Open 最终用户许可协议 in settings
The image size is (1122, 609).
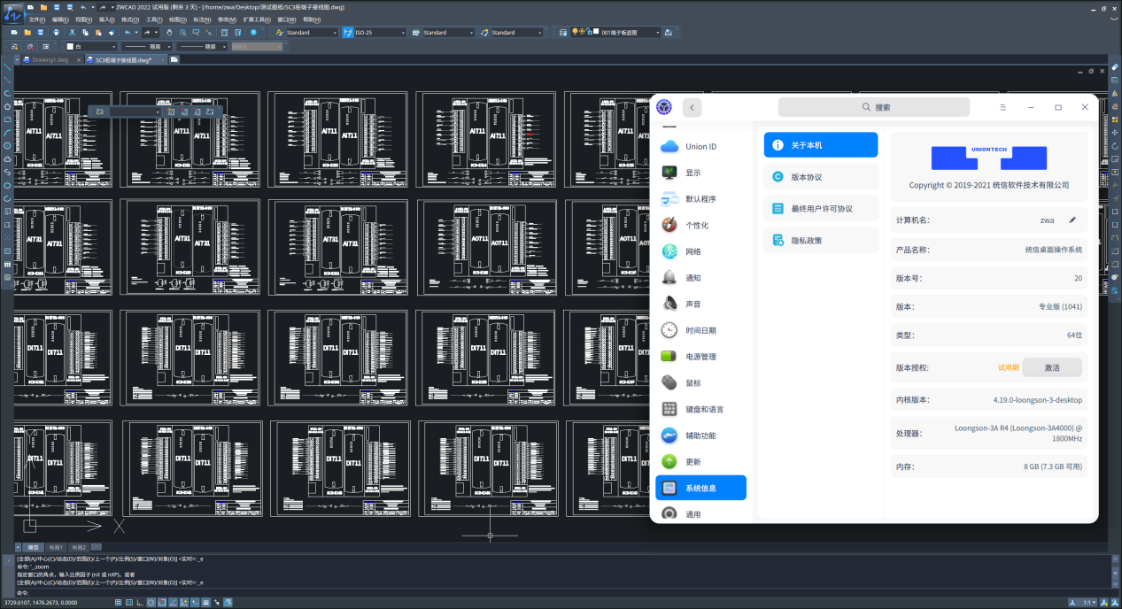tap(821, 209)
